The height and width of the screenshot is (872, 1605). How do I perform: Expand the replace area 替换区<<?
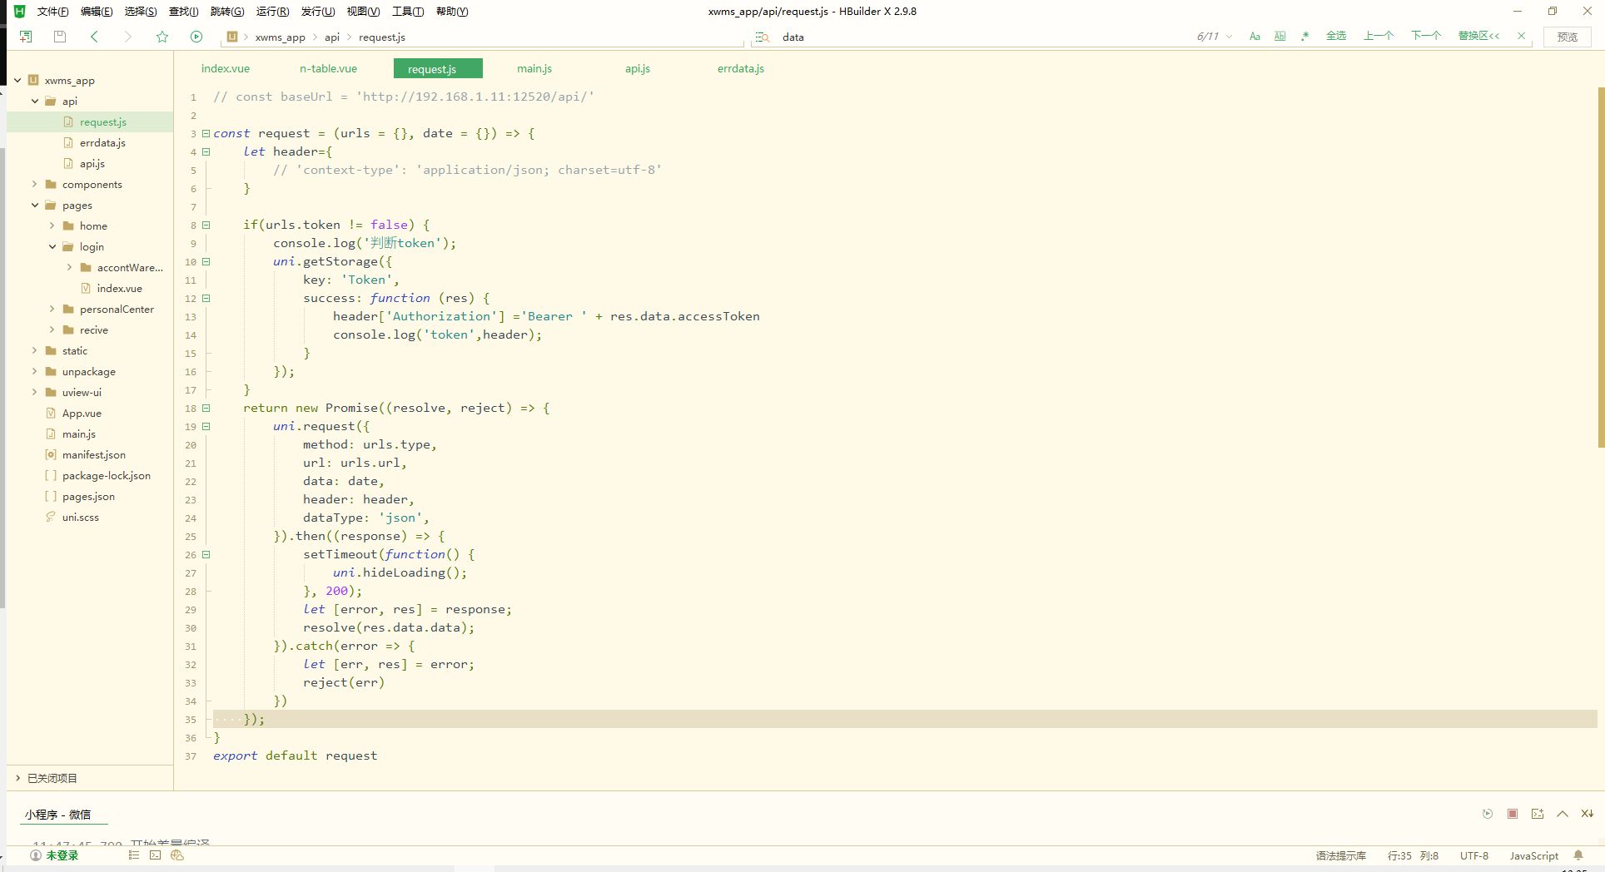tap(1478, 36)
